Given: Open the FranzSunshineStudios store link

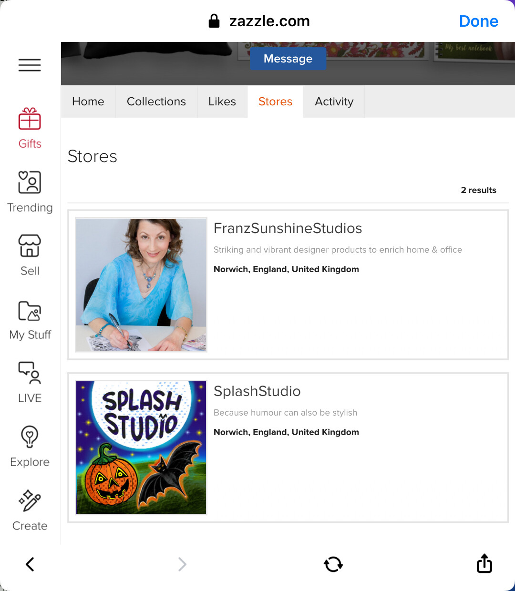Looking at the screenshot, I should (288, 228).
